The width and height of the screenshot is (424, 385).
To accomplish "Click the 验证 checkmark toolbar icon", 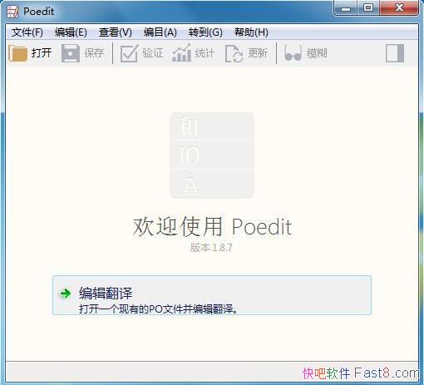I will tap(129, 53).
